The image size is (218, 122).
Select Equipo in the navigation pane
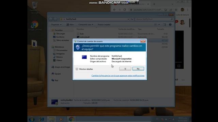coord(56,74)
